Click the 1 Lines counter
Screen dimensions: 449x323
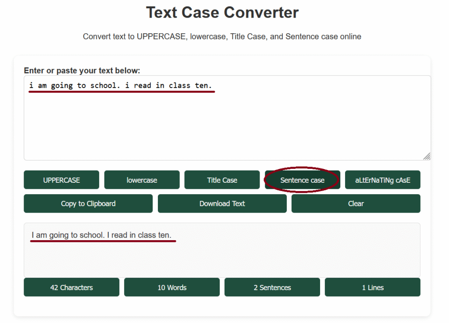click(372, 287)
